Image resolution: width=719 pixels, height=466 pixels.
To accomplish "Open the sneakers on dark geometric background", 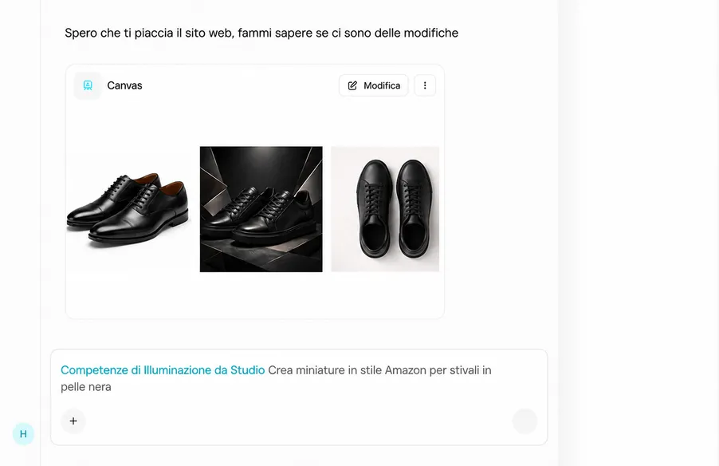I will [261, 209].
